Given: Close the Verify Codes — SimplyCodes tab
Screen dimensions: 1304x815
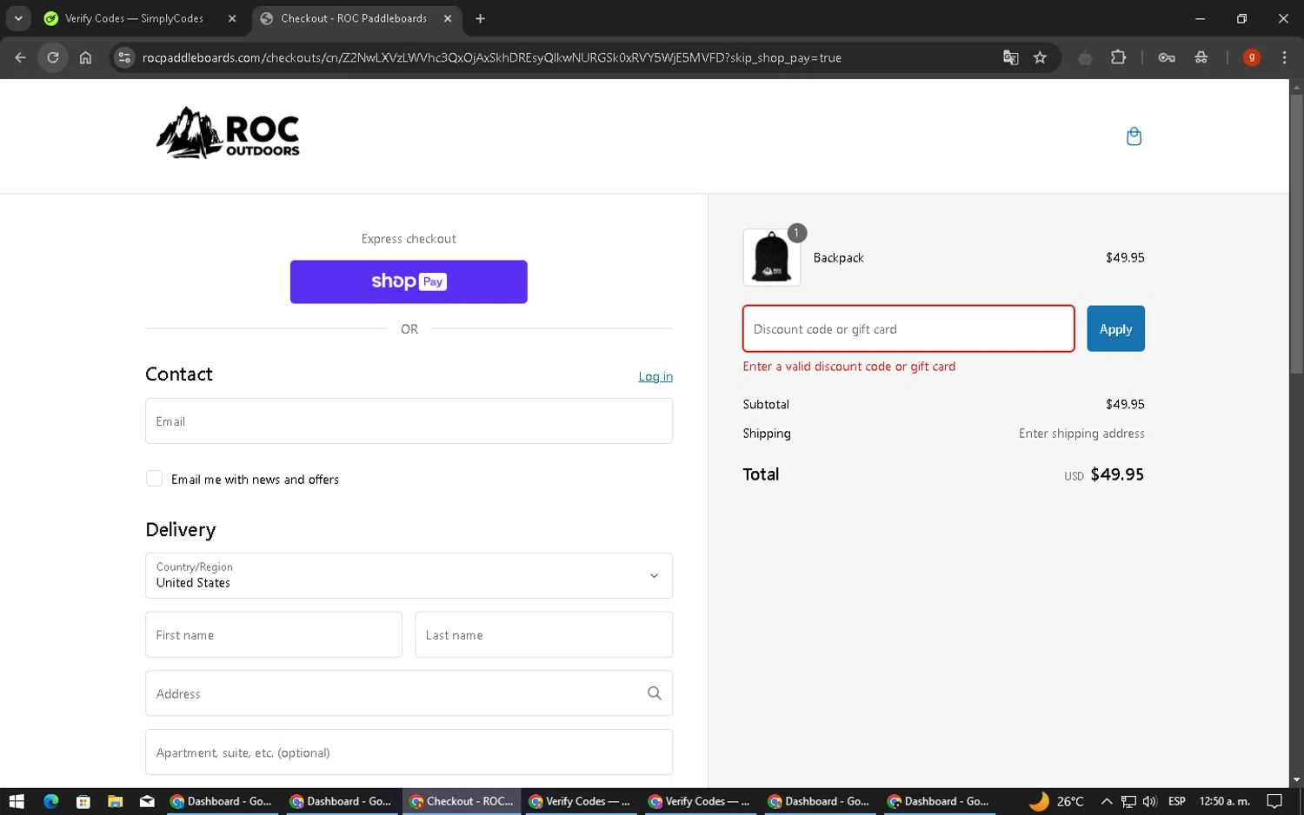Looking at the screenshot, I should click(232, 18).
